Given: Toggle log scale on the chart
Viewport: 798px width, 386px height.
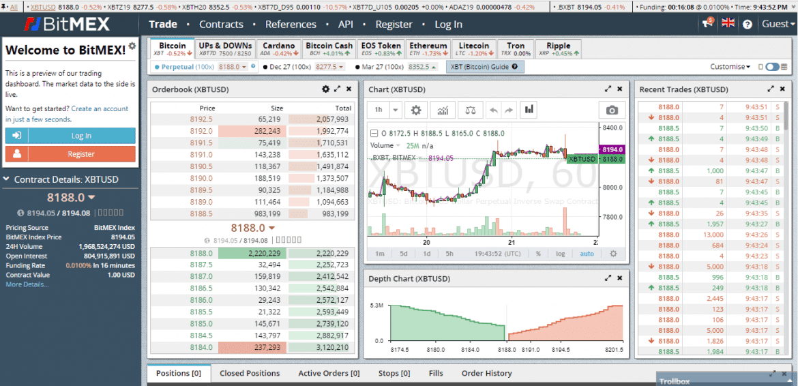Looking at the screenshot, I should pos(560,254).
